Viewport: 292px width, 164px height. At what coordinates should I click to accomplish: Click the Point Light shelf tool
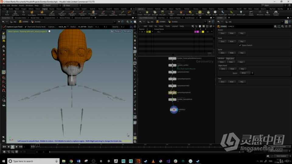(147, 13)
